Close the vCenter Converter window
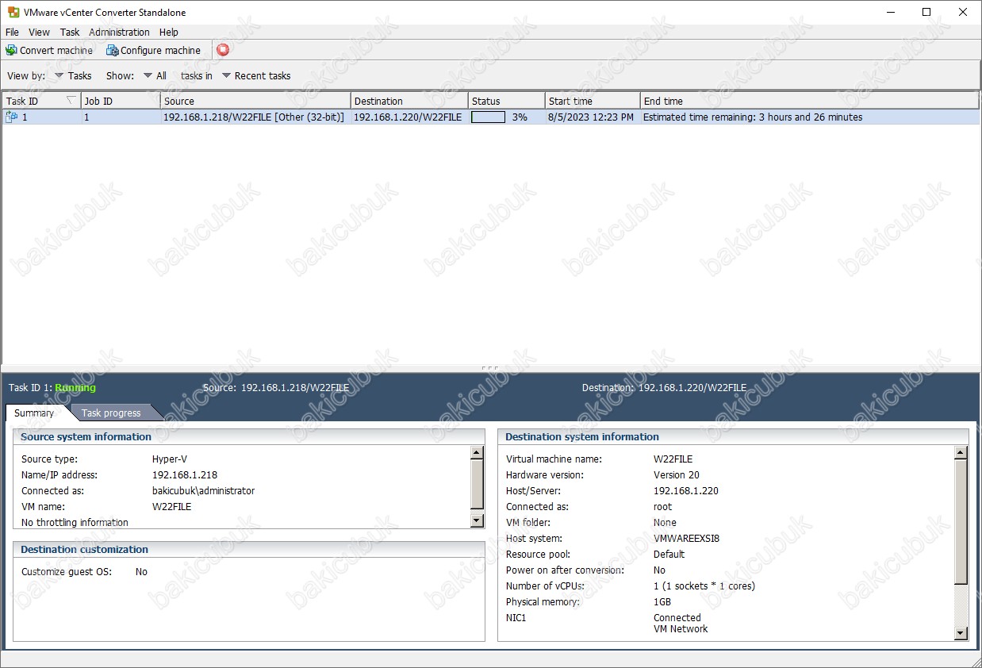The height and width of the screenshot is (668, 982). 963,13
